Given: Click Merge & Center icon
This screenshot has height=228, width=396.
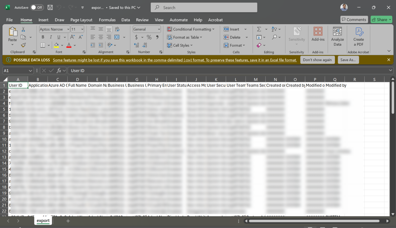Looking at the screenshot, I should [117, 37].
